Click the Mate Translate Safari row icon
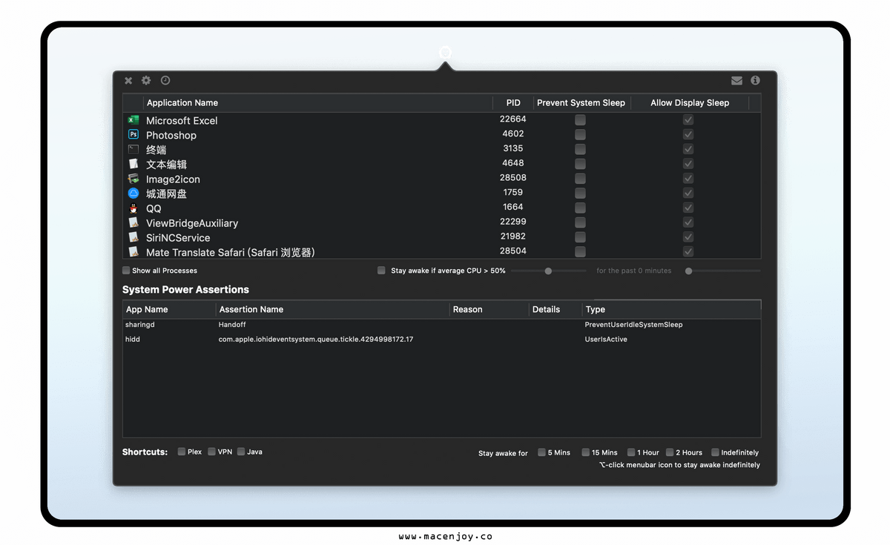The width and height of the screenshot is (890, 545). [x=133, y=252]
